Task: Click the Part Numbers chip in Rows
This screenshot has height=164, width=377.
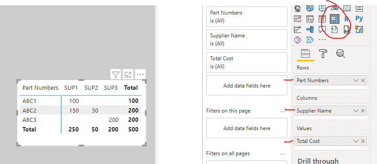Action: [x=331, y=80]
